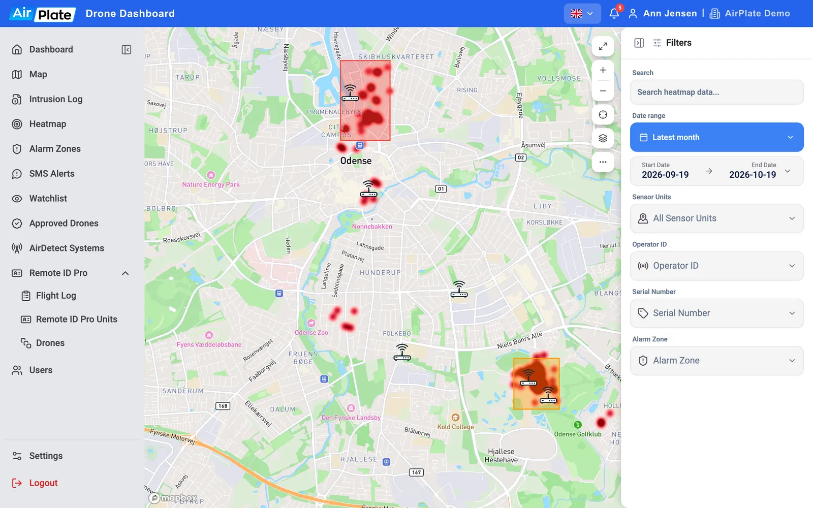Open the language flag dropdown

tap(582, 14)
